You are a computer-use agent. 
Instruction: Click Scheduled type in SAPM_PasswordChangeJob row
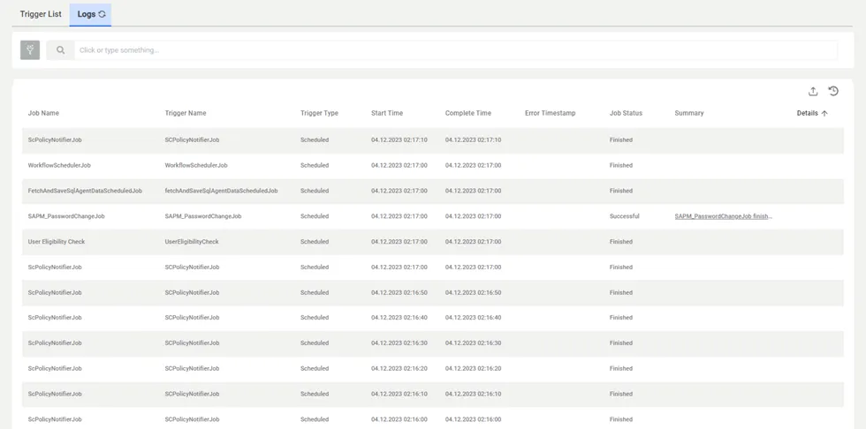point(315,216)
